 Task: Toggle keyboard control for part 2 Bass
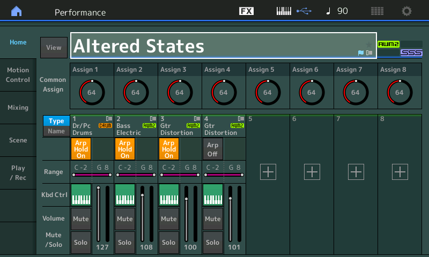coord(125,195)
